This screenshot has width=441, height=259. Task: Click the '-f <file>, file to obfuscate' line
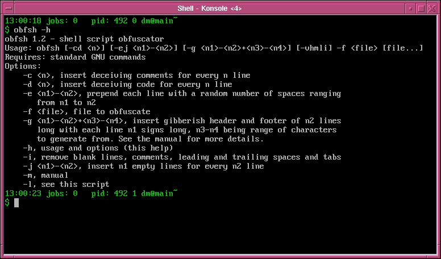coord(86,112)
